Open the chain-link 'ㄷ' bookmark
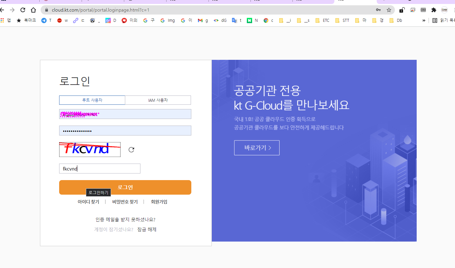Image resolution: width=455 pixels, height=268 pixels. point(79,20)
